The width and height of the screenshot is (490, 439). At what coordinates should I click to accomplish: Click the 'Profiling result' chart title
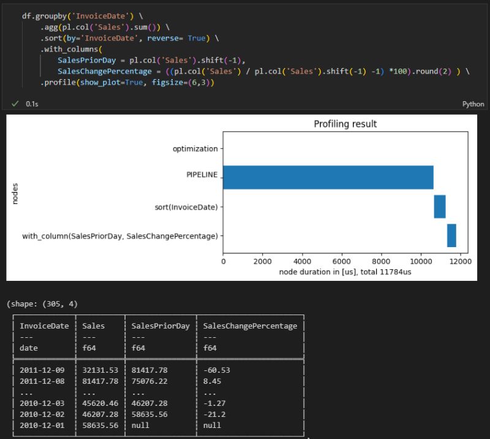pos(345,124)
